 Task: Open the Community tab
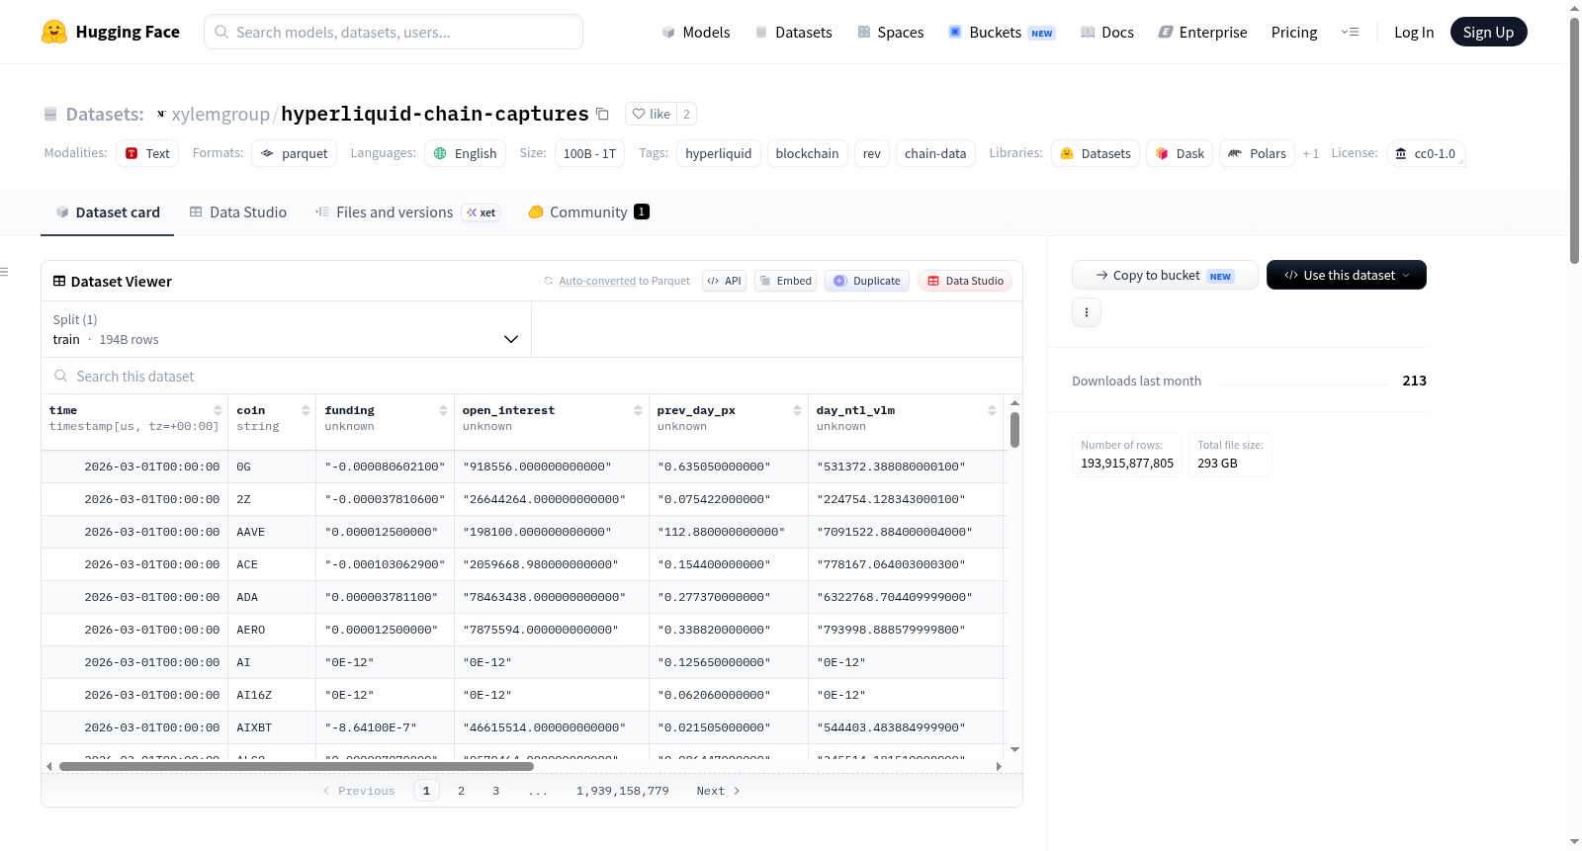[x=588, y=213]
